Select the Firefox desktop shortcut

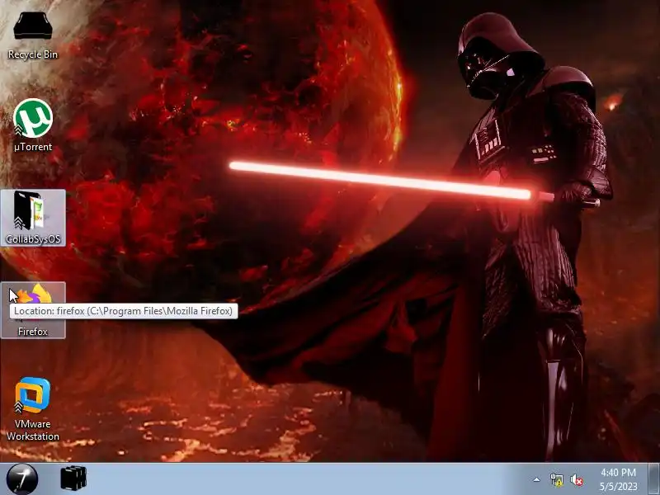(33, 310)
